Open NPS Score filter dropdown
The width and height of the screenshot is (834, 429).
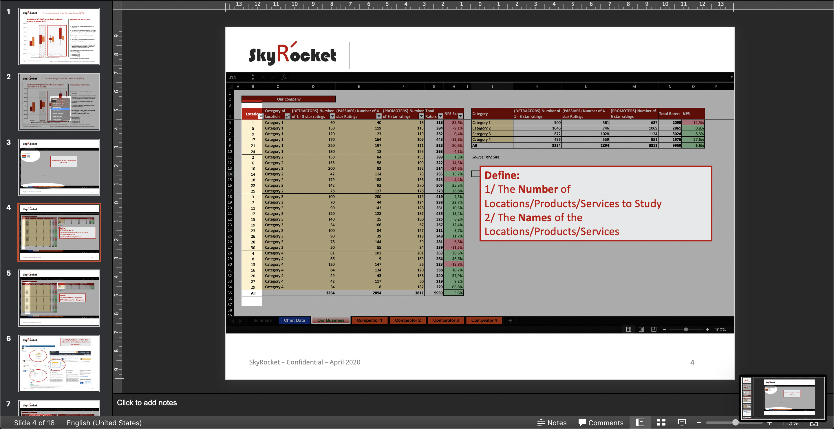click(x=460, y=116)
